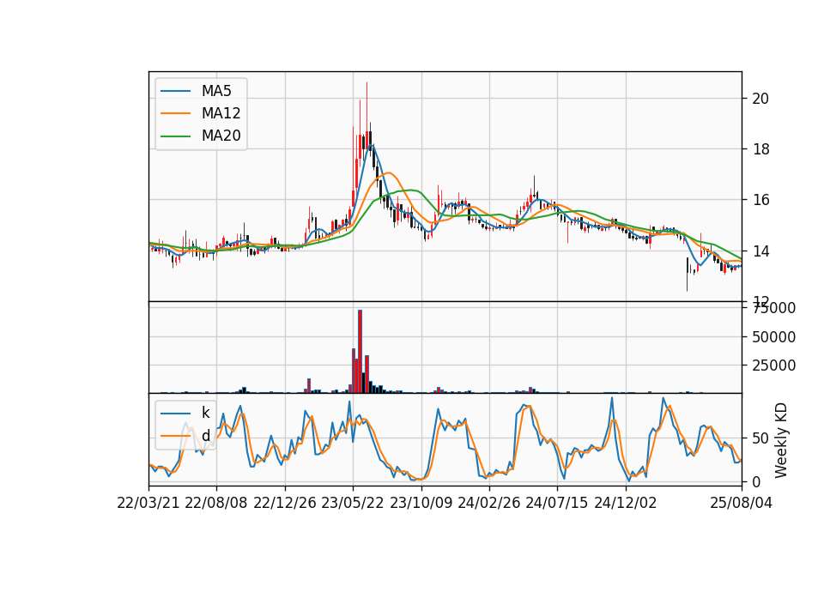This screenshot has height=592, width=824.
Task: Select the blue MA5 legend line sample
Action: pos(175,92)
